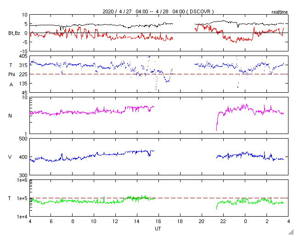The image size is (294, 235).
Task: Click the '405' tick on Phi axis
Action: 24,56
